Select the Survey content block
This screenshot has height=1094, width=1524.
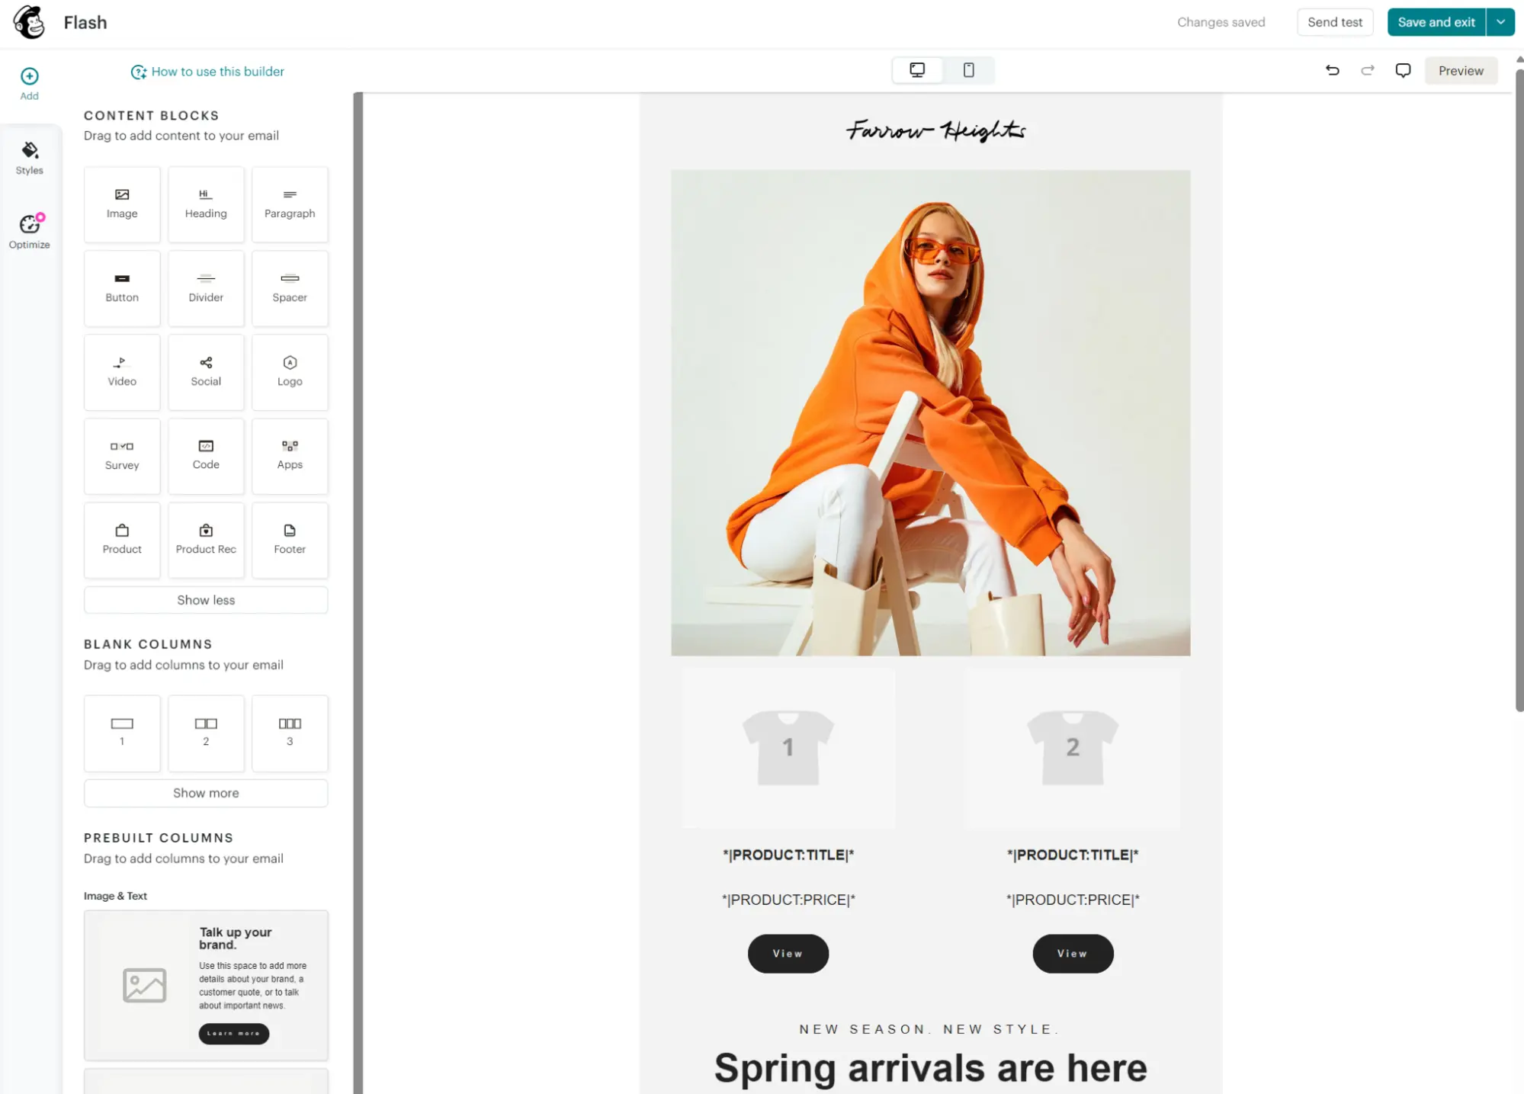[122, 456]
